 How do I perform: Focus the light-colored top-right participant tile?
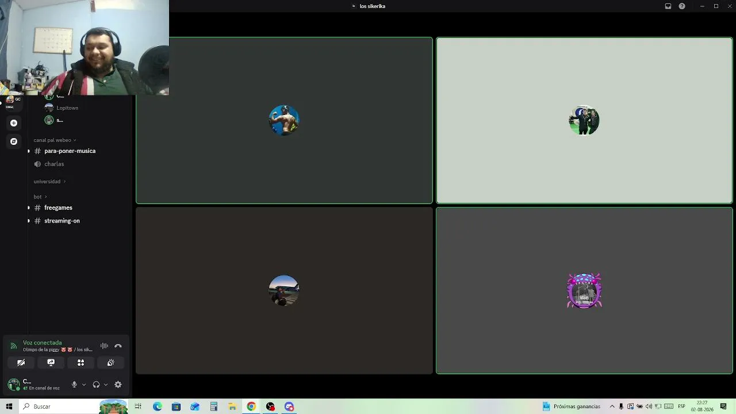(x=584, y=120)
